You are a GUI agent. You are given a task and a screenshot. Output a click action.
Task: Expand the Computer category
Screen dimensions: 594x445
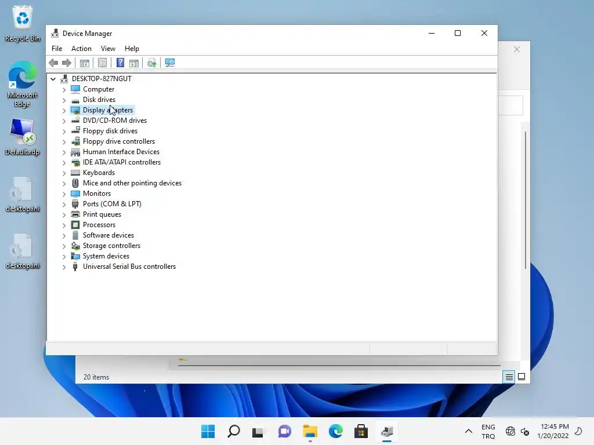(x=64, y=90)
